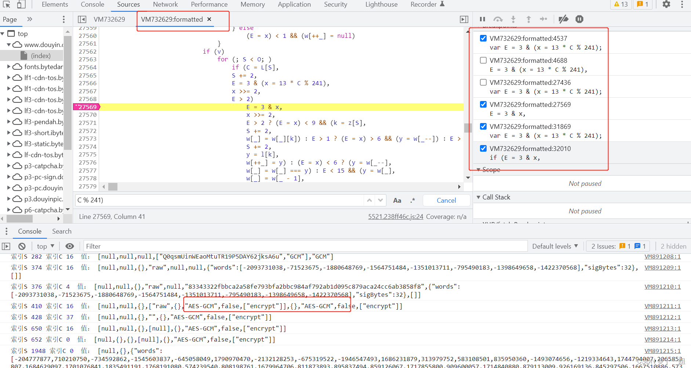The image size is (691, 368).
Task: Click the inspect element picker icon
Action: tap(7, 4)
